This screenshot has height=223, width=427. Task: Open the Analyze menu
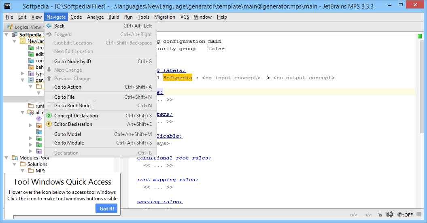pos(95,17)
